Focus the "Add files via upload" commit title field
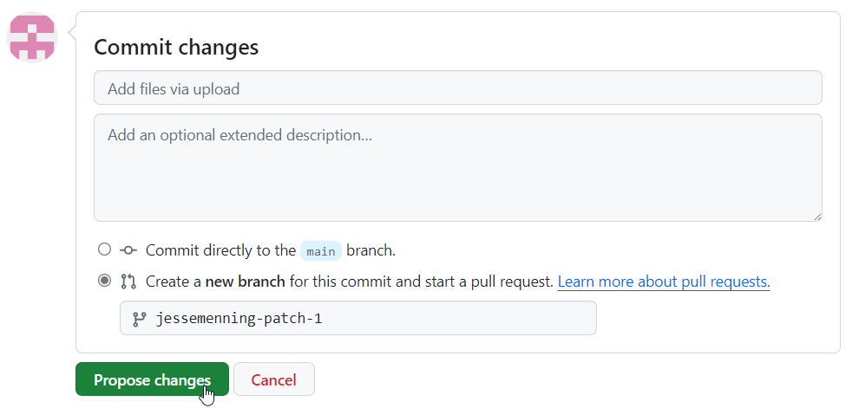The height and width of the screenshot is (408, 852). pyautogui.click(x=457, y=88)
